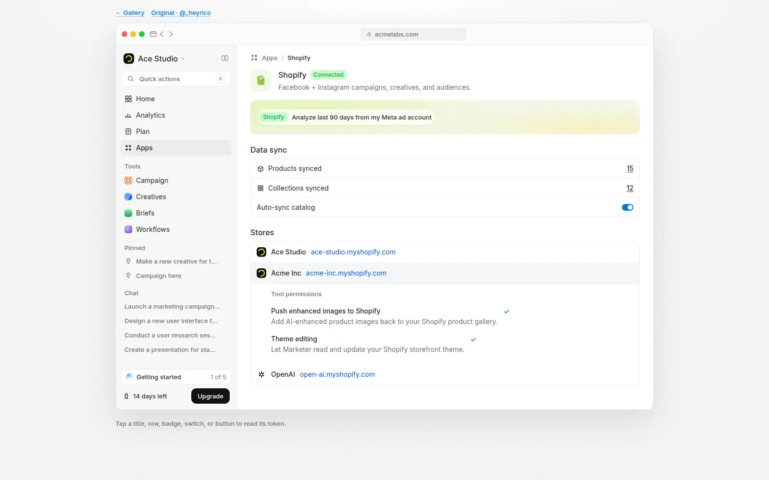The height and width of the screenshot is (480, 769).
Task: Click the Gallery back link
Action: pos(130,13)
